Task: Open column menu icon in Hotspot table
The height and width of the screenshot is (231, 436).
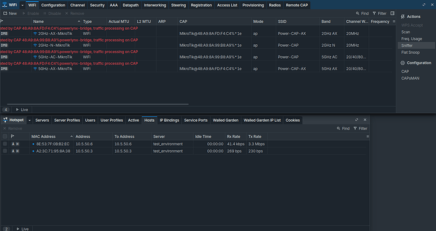Action: 368,136
